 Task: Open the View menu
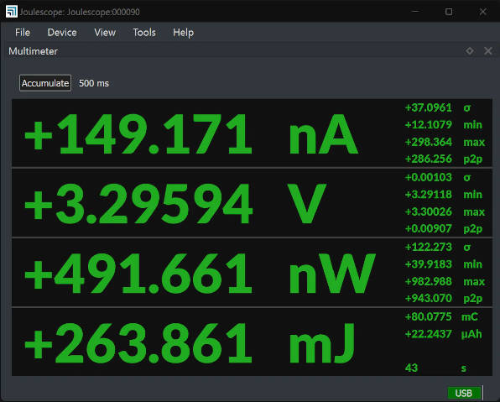(x=105, y=32)
